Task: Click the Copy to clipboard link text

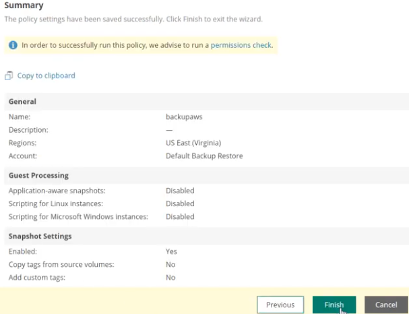Action: (x=46, y=75)
